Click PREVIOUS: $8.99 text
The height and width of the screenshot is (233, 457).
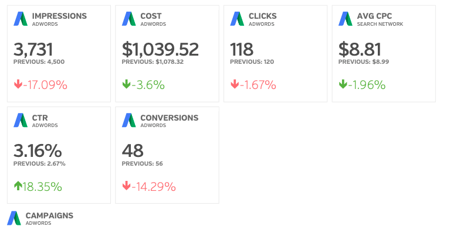point(364,61)
